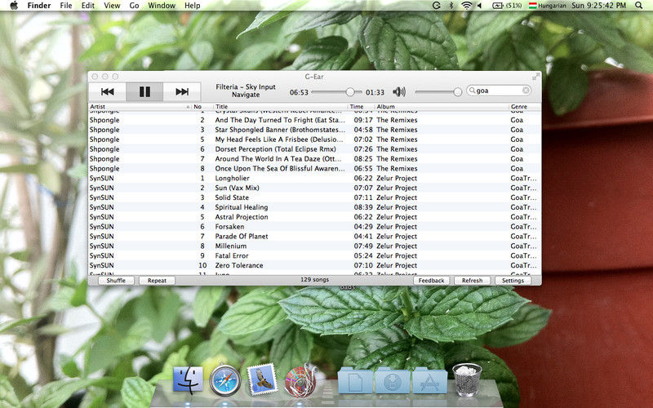This screenshot has width=653, height=408.
Task: Open the Documents folder in Dock
Action: click(x=355, y=380)
